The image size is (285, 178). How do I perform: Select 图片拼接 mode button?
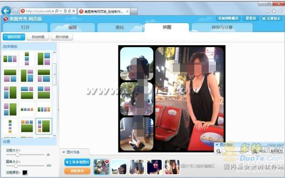(x=62, y=37)
